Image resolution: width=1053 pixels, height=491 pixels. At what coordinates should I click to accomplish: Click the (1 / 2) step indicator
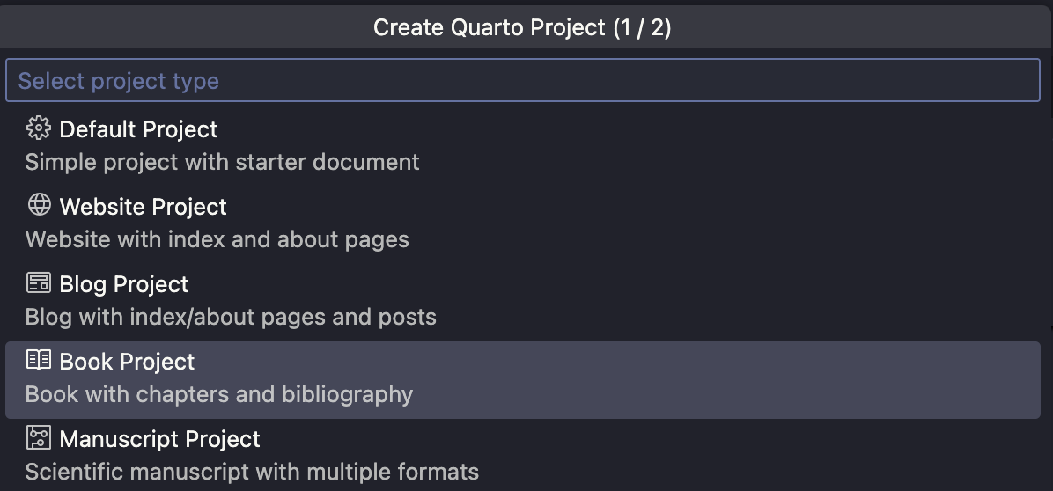point(642,27)
